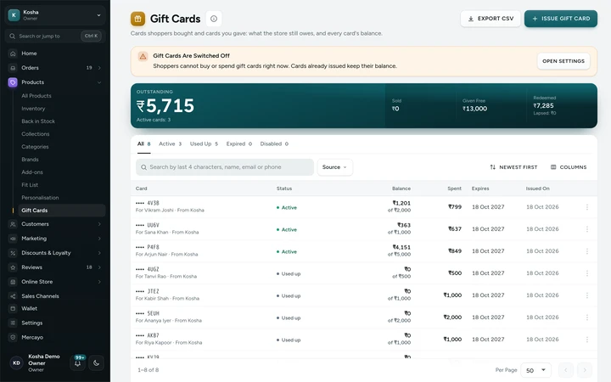The image size is (611, 382).
Task: Click the Online Store icon
Action: tap(13, 282)
